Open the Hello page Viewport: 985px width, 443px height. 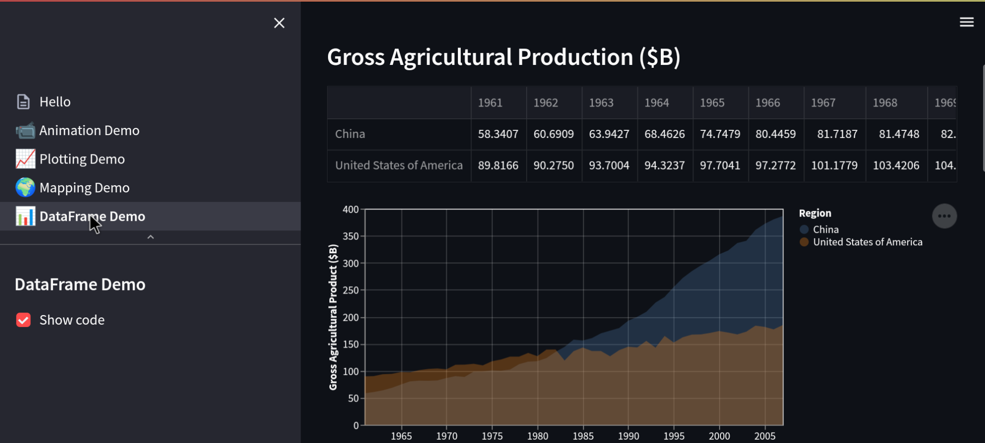[55, 102]
